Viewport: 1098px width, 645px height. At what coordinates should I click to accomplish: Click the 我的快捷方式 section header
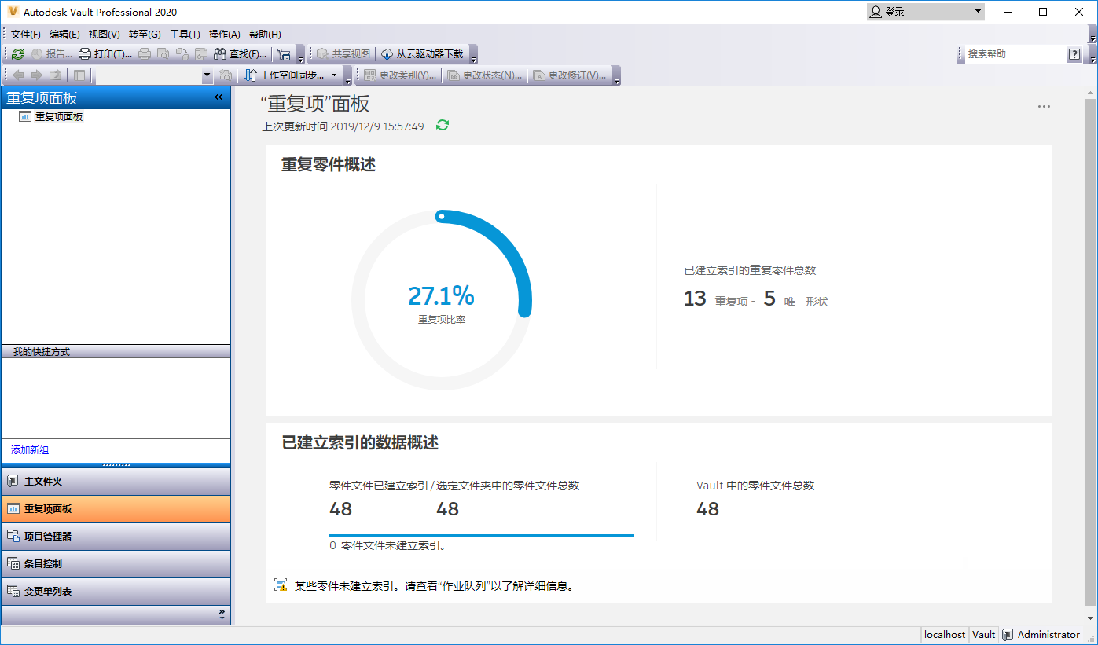[x=116, y=352]
